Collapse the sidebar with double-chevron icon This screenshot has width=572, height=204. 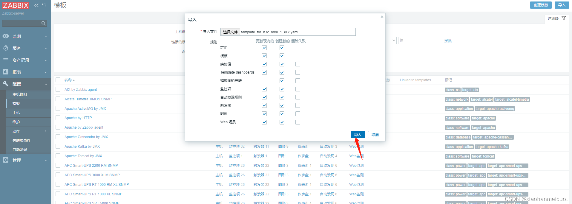(36, 5)
